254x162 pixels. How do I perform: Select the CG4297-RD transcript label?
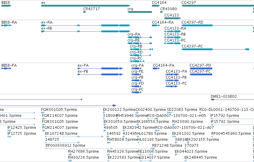192,22
